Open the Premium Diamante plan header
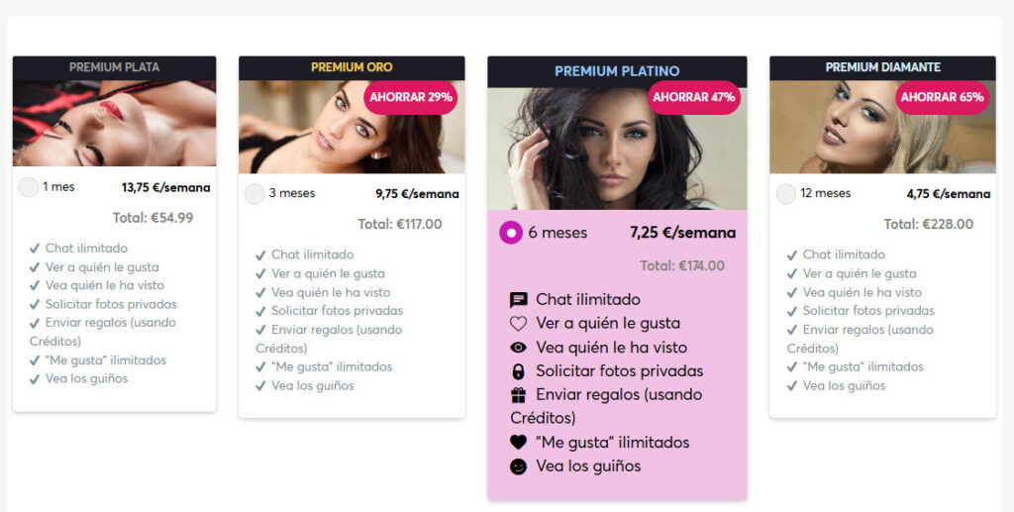Viewport: 1014px width, 512px height. pyautogui.click(x=882, y=67)
